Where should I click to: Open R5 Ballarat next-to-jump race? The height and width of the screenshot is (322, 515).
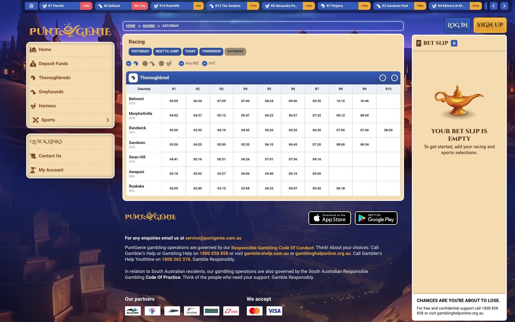click(x=121, y=6)
